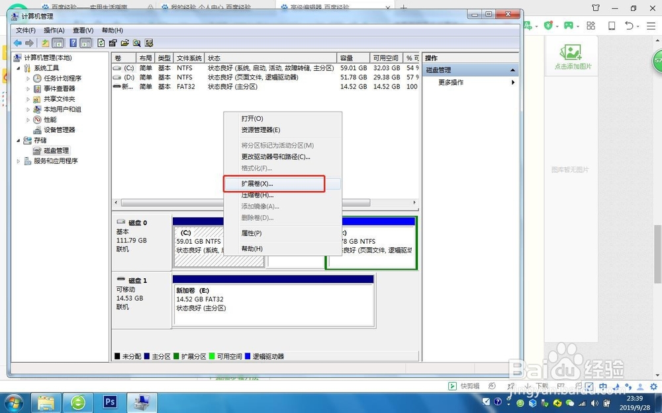Select the 磁盘 1 removable disk label
Screen dimensions: 662x413
click(x=142, y=300)
